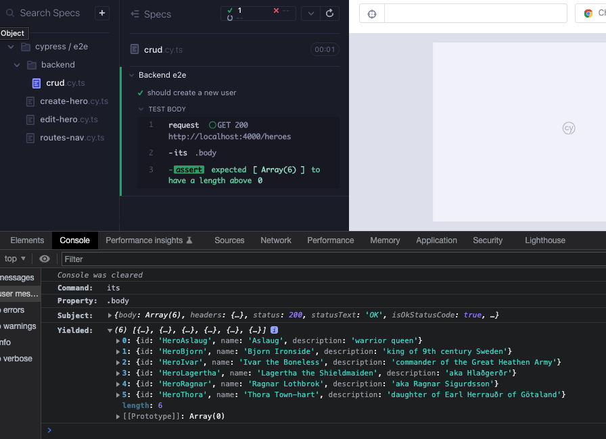The height and width of the screenshot is (439, 606).
Task: Click the selector playground crosshair icon
Action: coord(372,14)
